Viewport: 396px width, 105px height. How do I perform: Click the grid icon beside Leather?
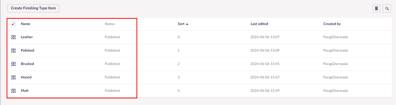point(13,37)
